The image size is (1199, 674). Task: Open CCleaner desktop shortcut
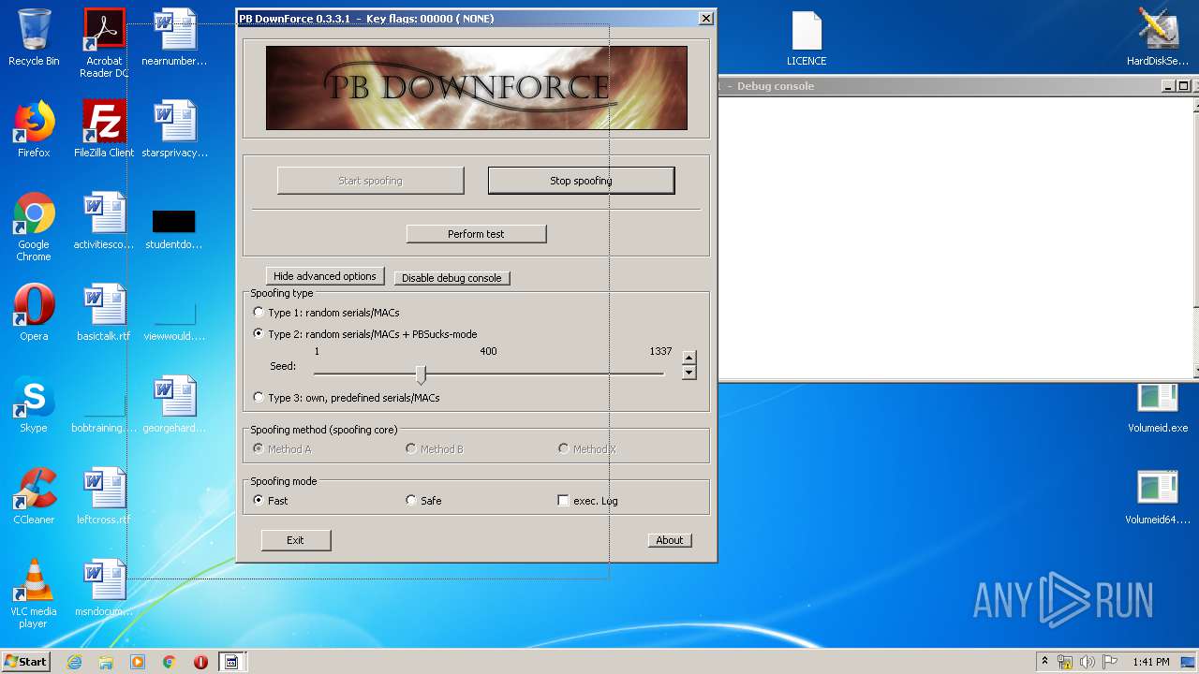pos(34,496)
